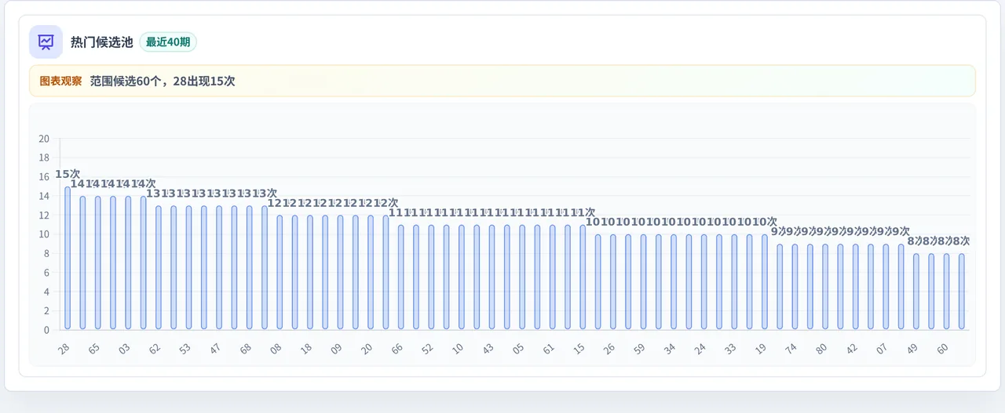
Task: Click the bar for number 28
Action: tap(68, 258)
